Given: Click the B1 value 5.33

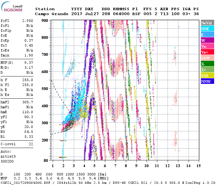Looking at the screenshot, I should click(x=29, y=137).
